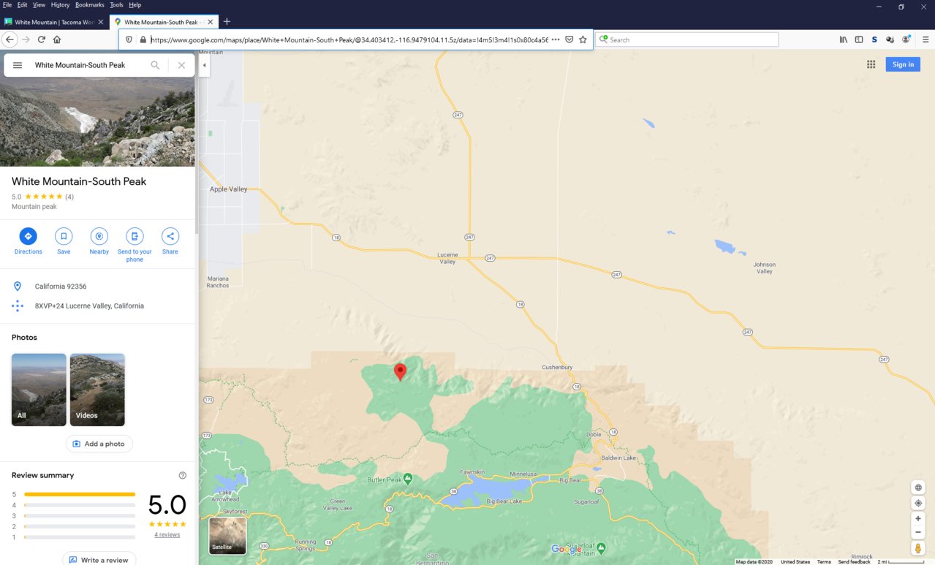Clear the White Mountain-South Peak search
935x565 pixels.
(x=181, y=65)
